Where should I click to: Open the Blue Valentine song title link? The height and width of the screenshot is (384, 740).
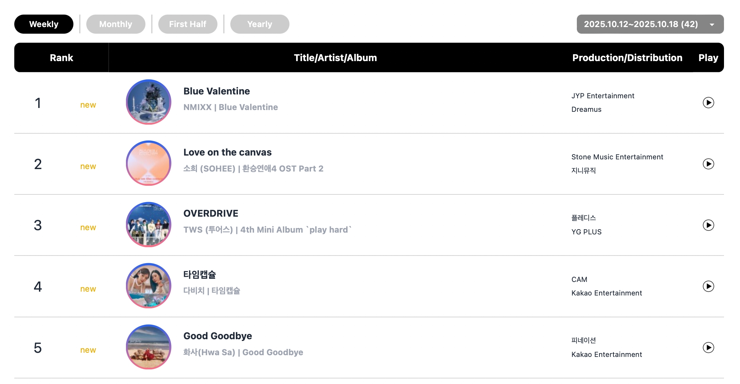click(x=216, y=91)
